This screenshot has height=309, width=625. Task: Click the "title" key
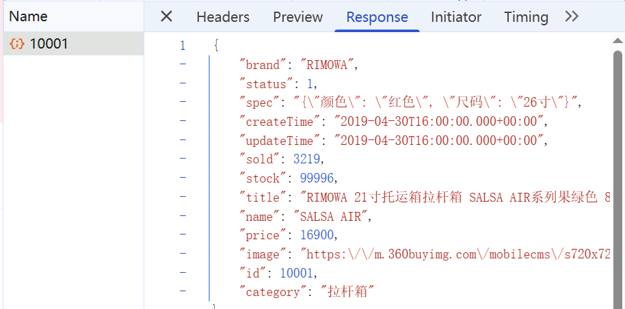[x=263, y=197]
